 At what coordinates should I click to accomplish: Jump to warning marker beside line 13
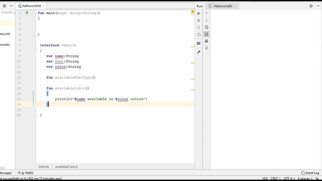(x=193, y=79)
